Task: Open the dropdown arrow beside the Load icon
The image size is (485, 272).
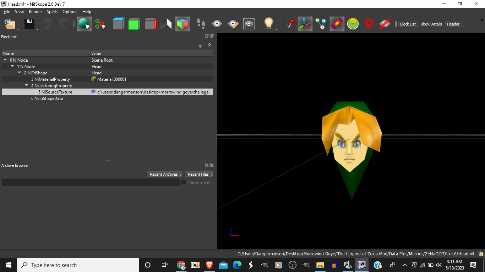Action: tap(18, 29)
